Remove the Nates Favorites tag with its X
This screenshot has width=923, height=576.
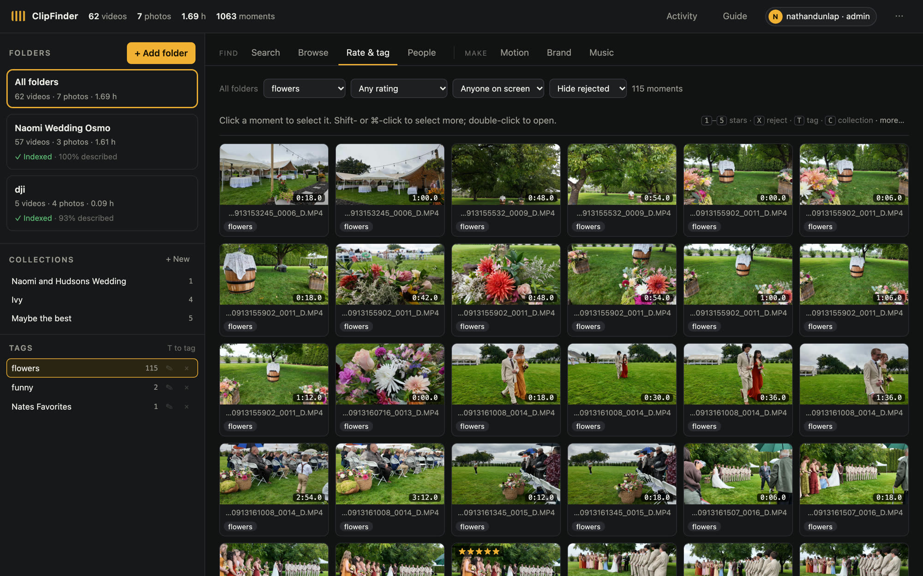pyautogui.click(x=186, y=407)
